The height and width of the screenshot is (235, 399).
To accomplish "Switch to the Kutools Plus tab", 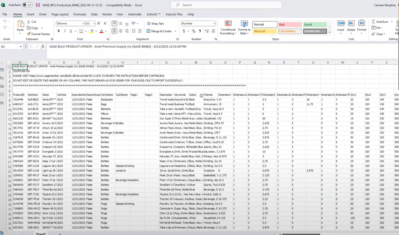I will click(174, 14).
